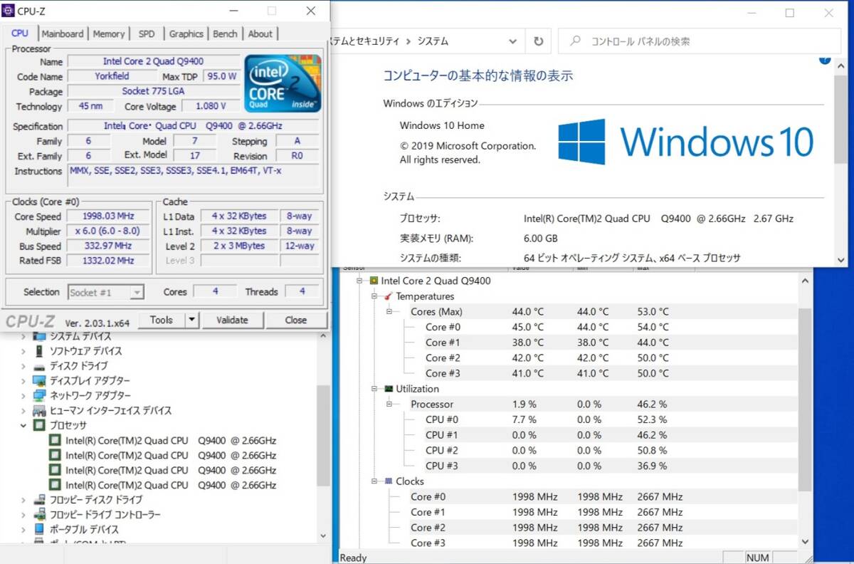Click the フロッピー ドライブ コントローラー icon
Viewport: 854px width, 564px height.
pos(39,515)
